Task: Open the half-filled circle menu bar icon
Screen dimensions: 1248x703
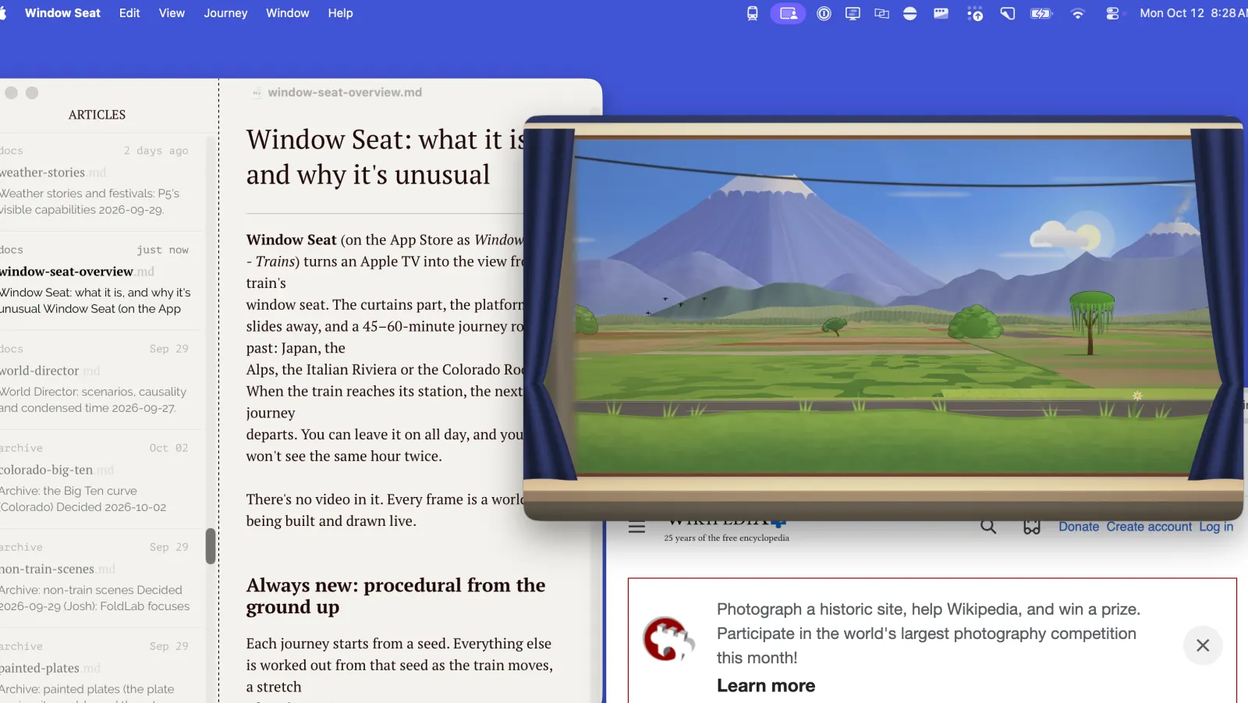Action: pos(909,13)
